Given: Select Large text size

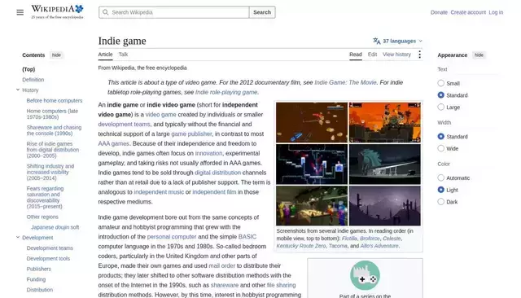Looking at the screenshot, I should (440, 107).
